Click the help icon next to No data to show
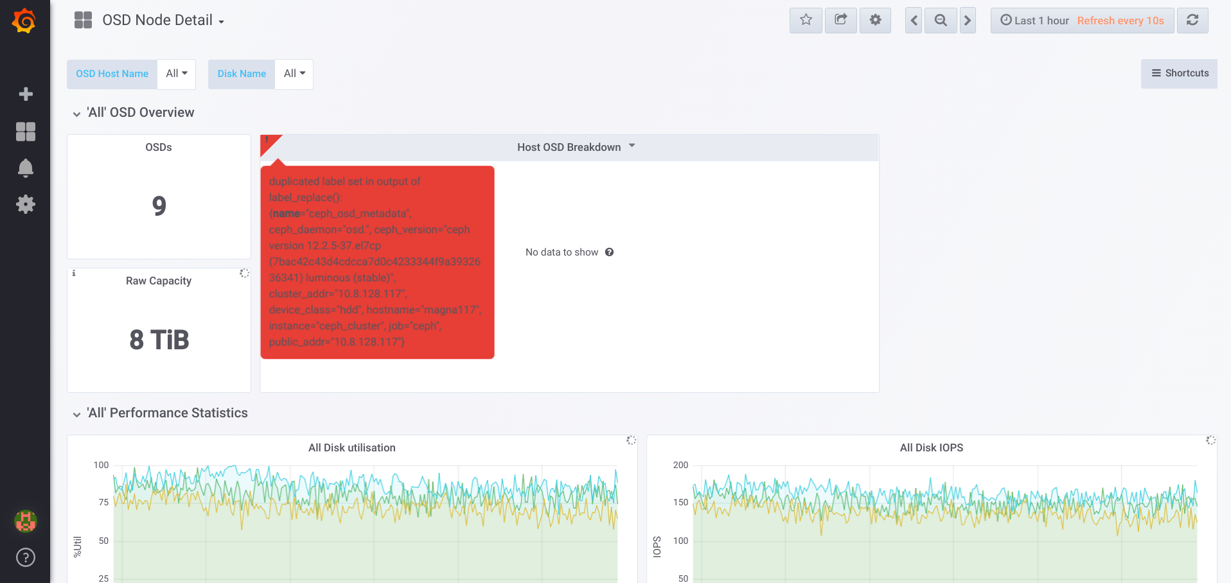This screenshot has width=1231, height=583. (609, 252)
